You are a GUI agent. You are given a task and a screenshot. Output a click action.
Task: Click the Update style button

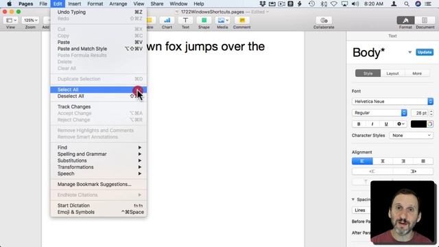pos(425,52)
